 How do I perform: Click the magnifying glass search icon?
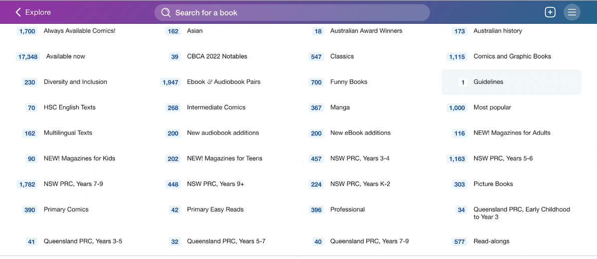tap(166, 12)
